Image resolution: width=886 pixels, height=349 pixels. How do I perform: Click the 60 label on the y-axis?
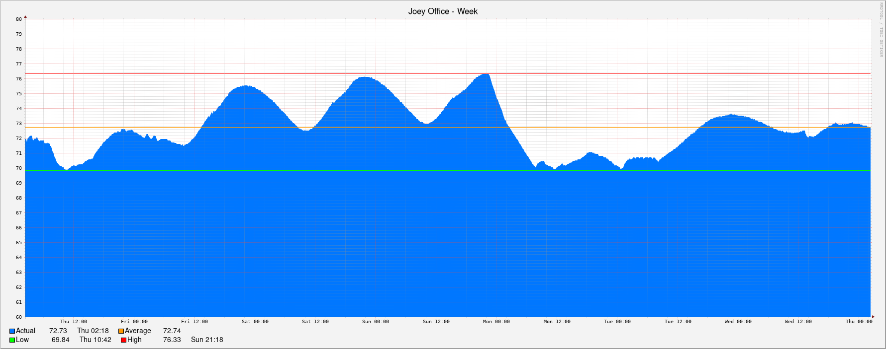(x=19, y=317)
